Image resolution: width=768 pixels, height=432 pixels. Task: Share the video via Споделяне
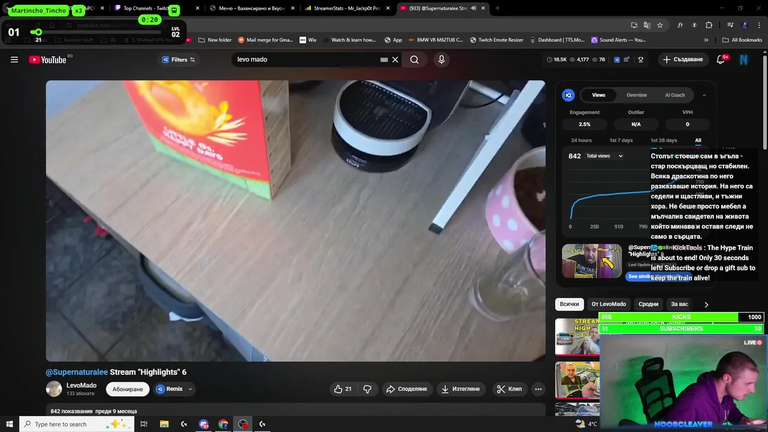406,389
